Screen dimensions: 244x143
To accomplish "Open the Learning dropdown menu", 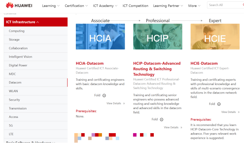I will click(x=51, y=6).
